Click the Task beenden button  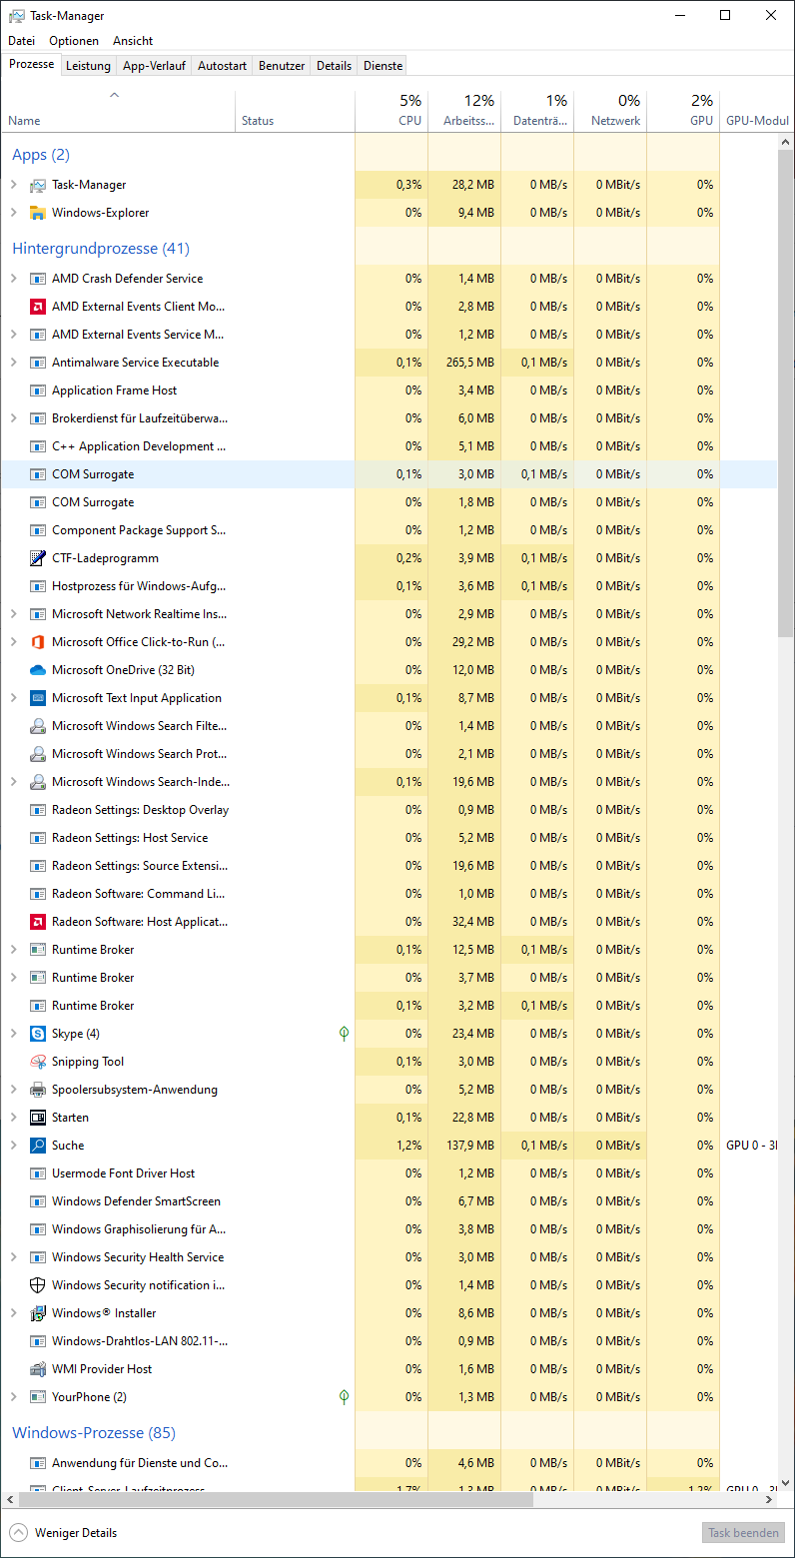pyautogui.click(x=743, y=1533)
